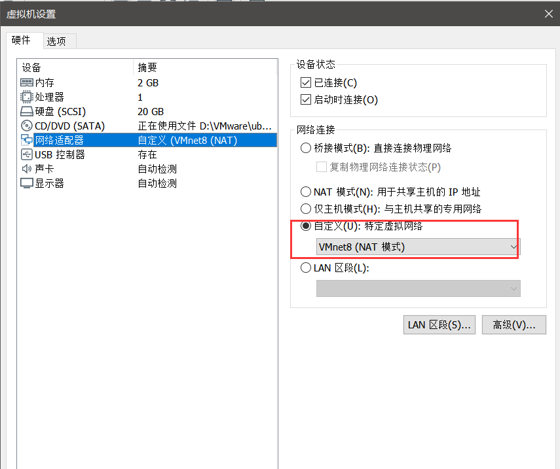Viewport: 560px width, 469px height.
Task: Toggle the 启动时连接(O) checkbox
Action: (306, 99)
